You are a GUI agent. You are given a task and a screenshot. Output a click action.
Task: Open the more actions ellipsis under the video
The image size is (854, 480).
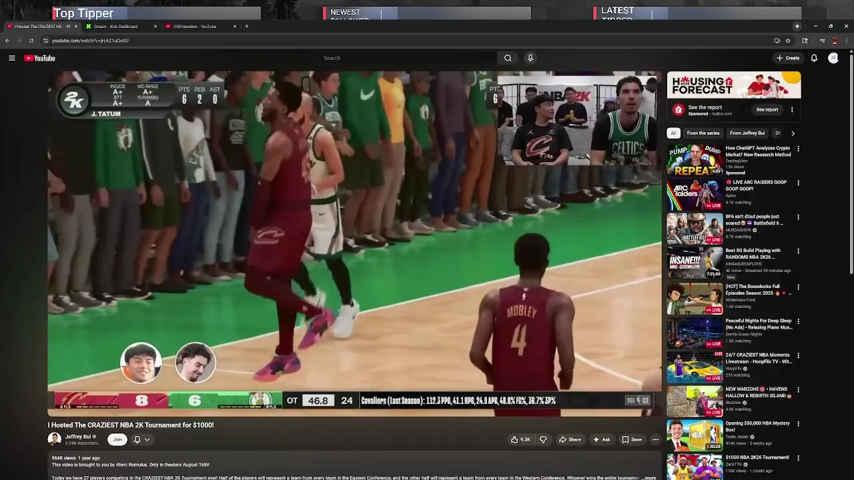pyautogui.click(x=655, y=439)
